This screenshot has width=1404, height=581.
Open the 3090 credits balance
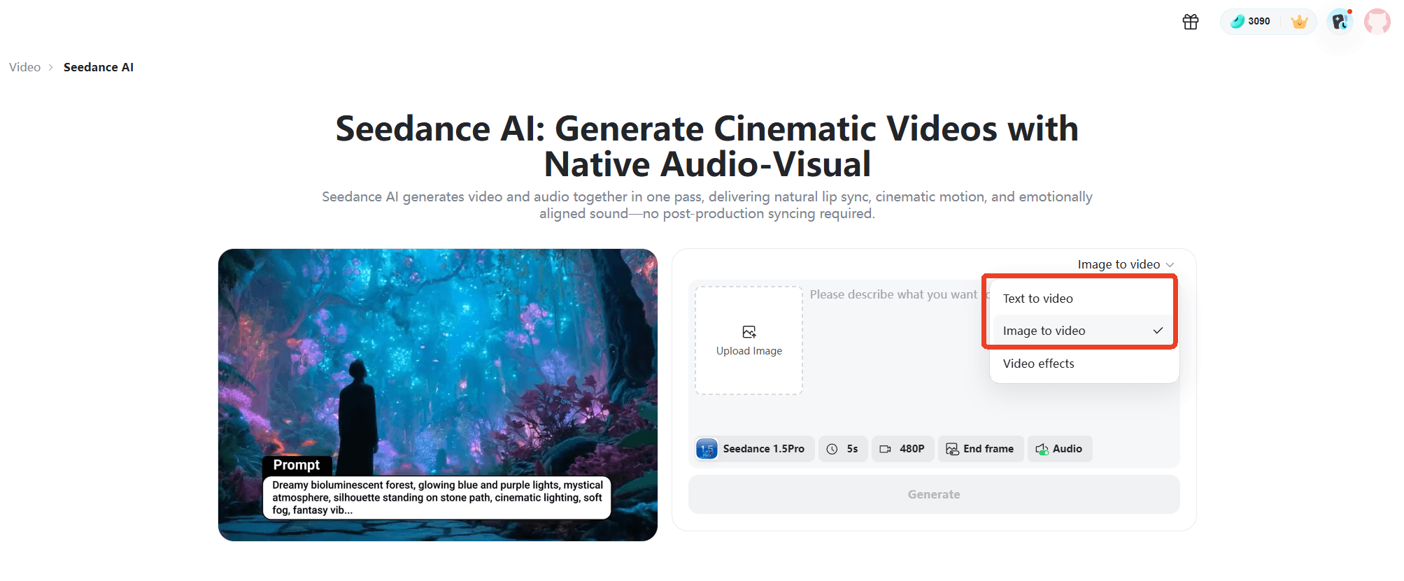pos(1251,22)
